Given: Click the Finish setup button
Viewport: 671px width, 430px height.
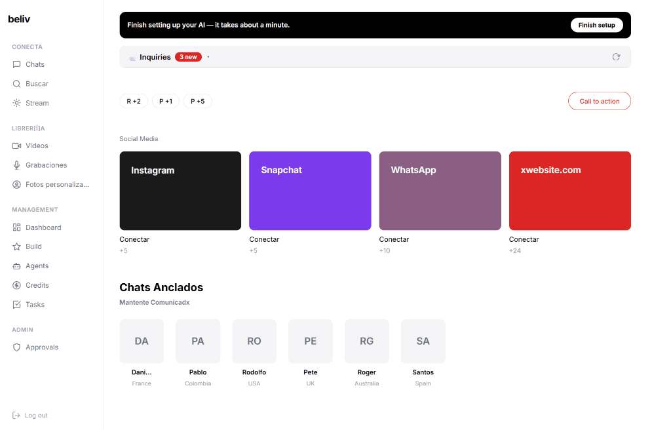Looking at the screenshot, I should [x=596, y=26].
